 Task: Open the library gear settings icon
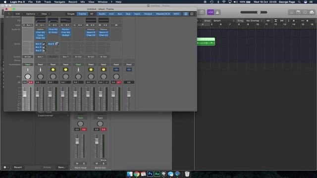pos(5,167)
